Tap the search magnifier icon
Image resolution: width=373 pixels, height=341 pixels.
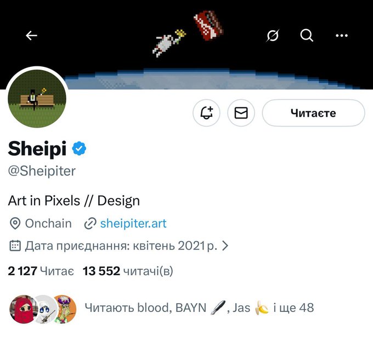pyautogui.click(x=307, y=36)
